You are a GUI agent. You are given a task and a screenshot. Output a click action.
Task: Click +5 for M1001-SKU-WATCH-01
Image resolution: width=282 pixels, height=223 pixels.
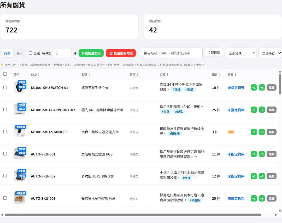[x=262, y=88]
